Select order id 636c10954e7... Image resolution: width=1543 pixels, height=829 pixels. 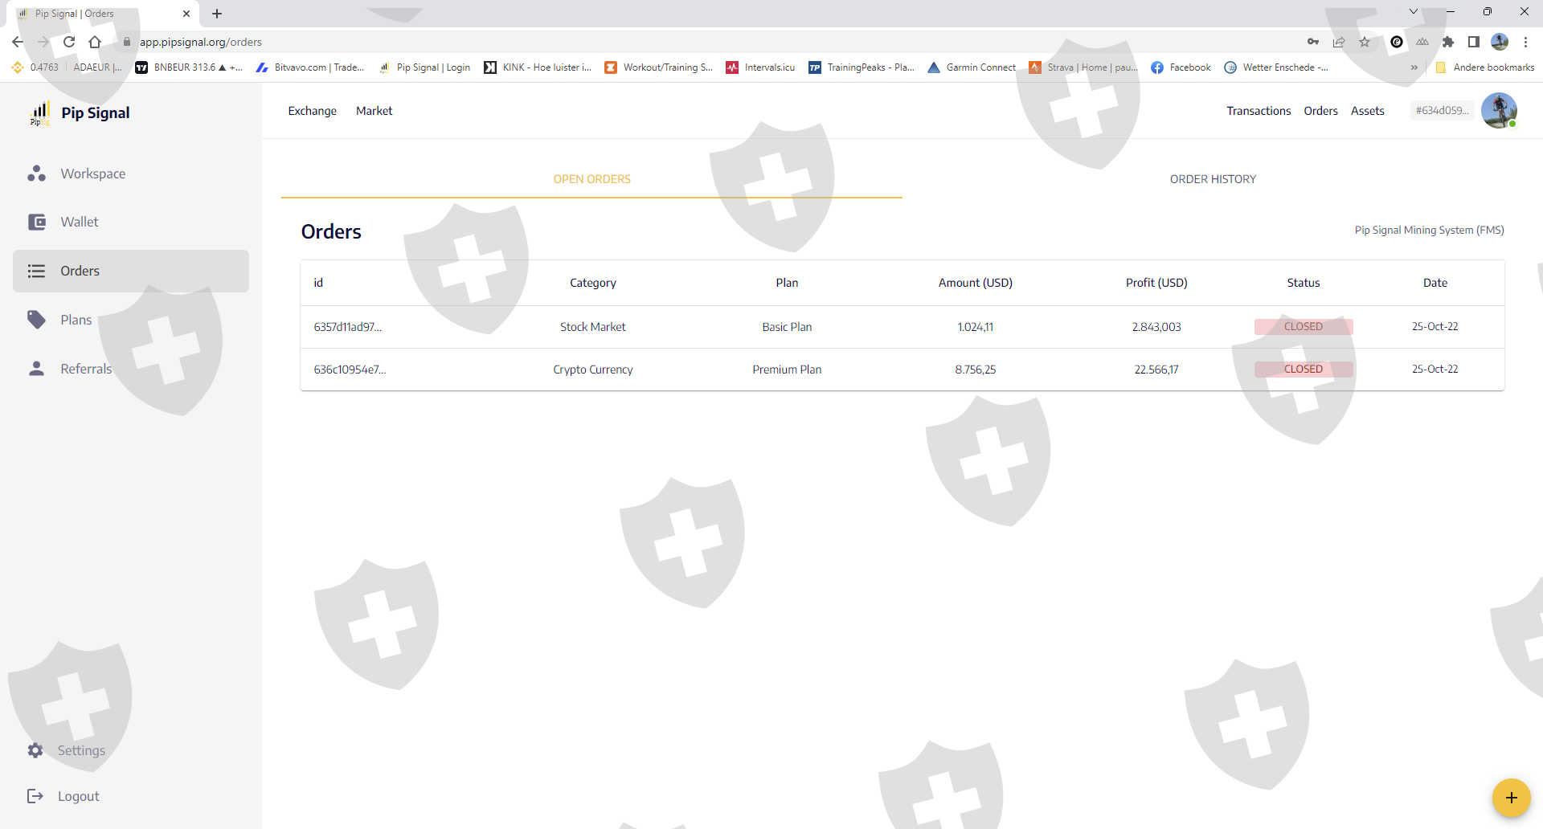click(x=350, y=370)
